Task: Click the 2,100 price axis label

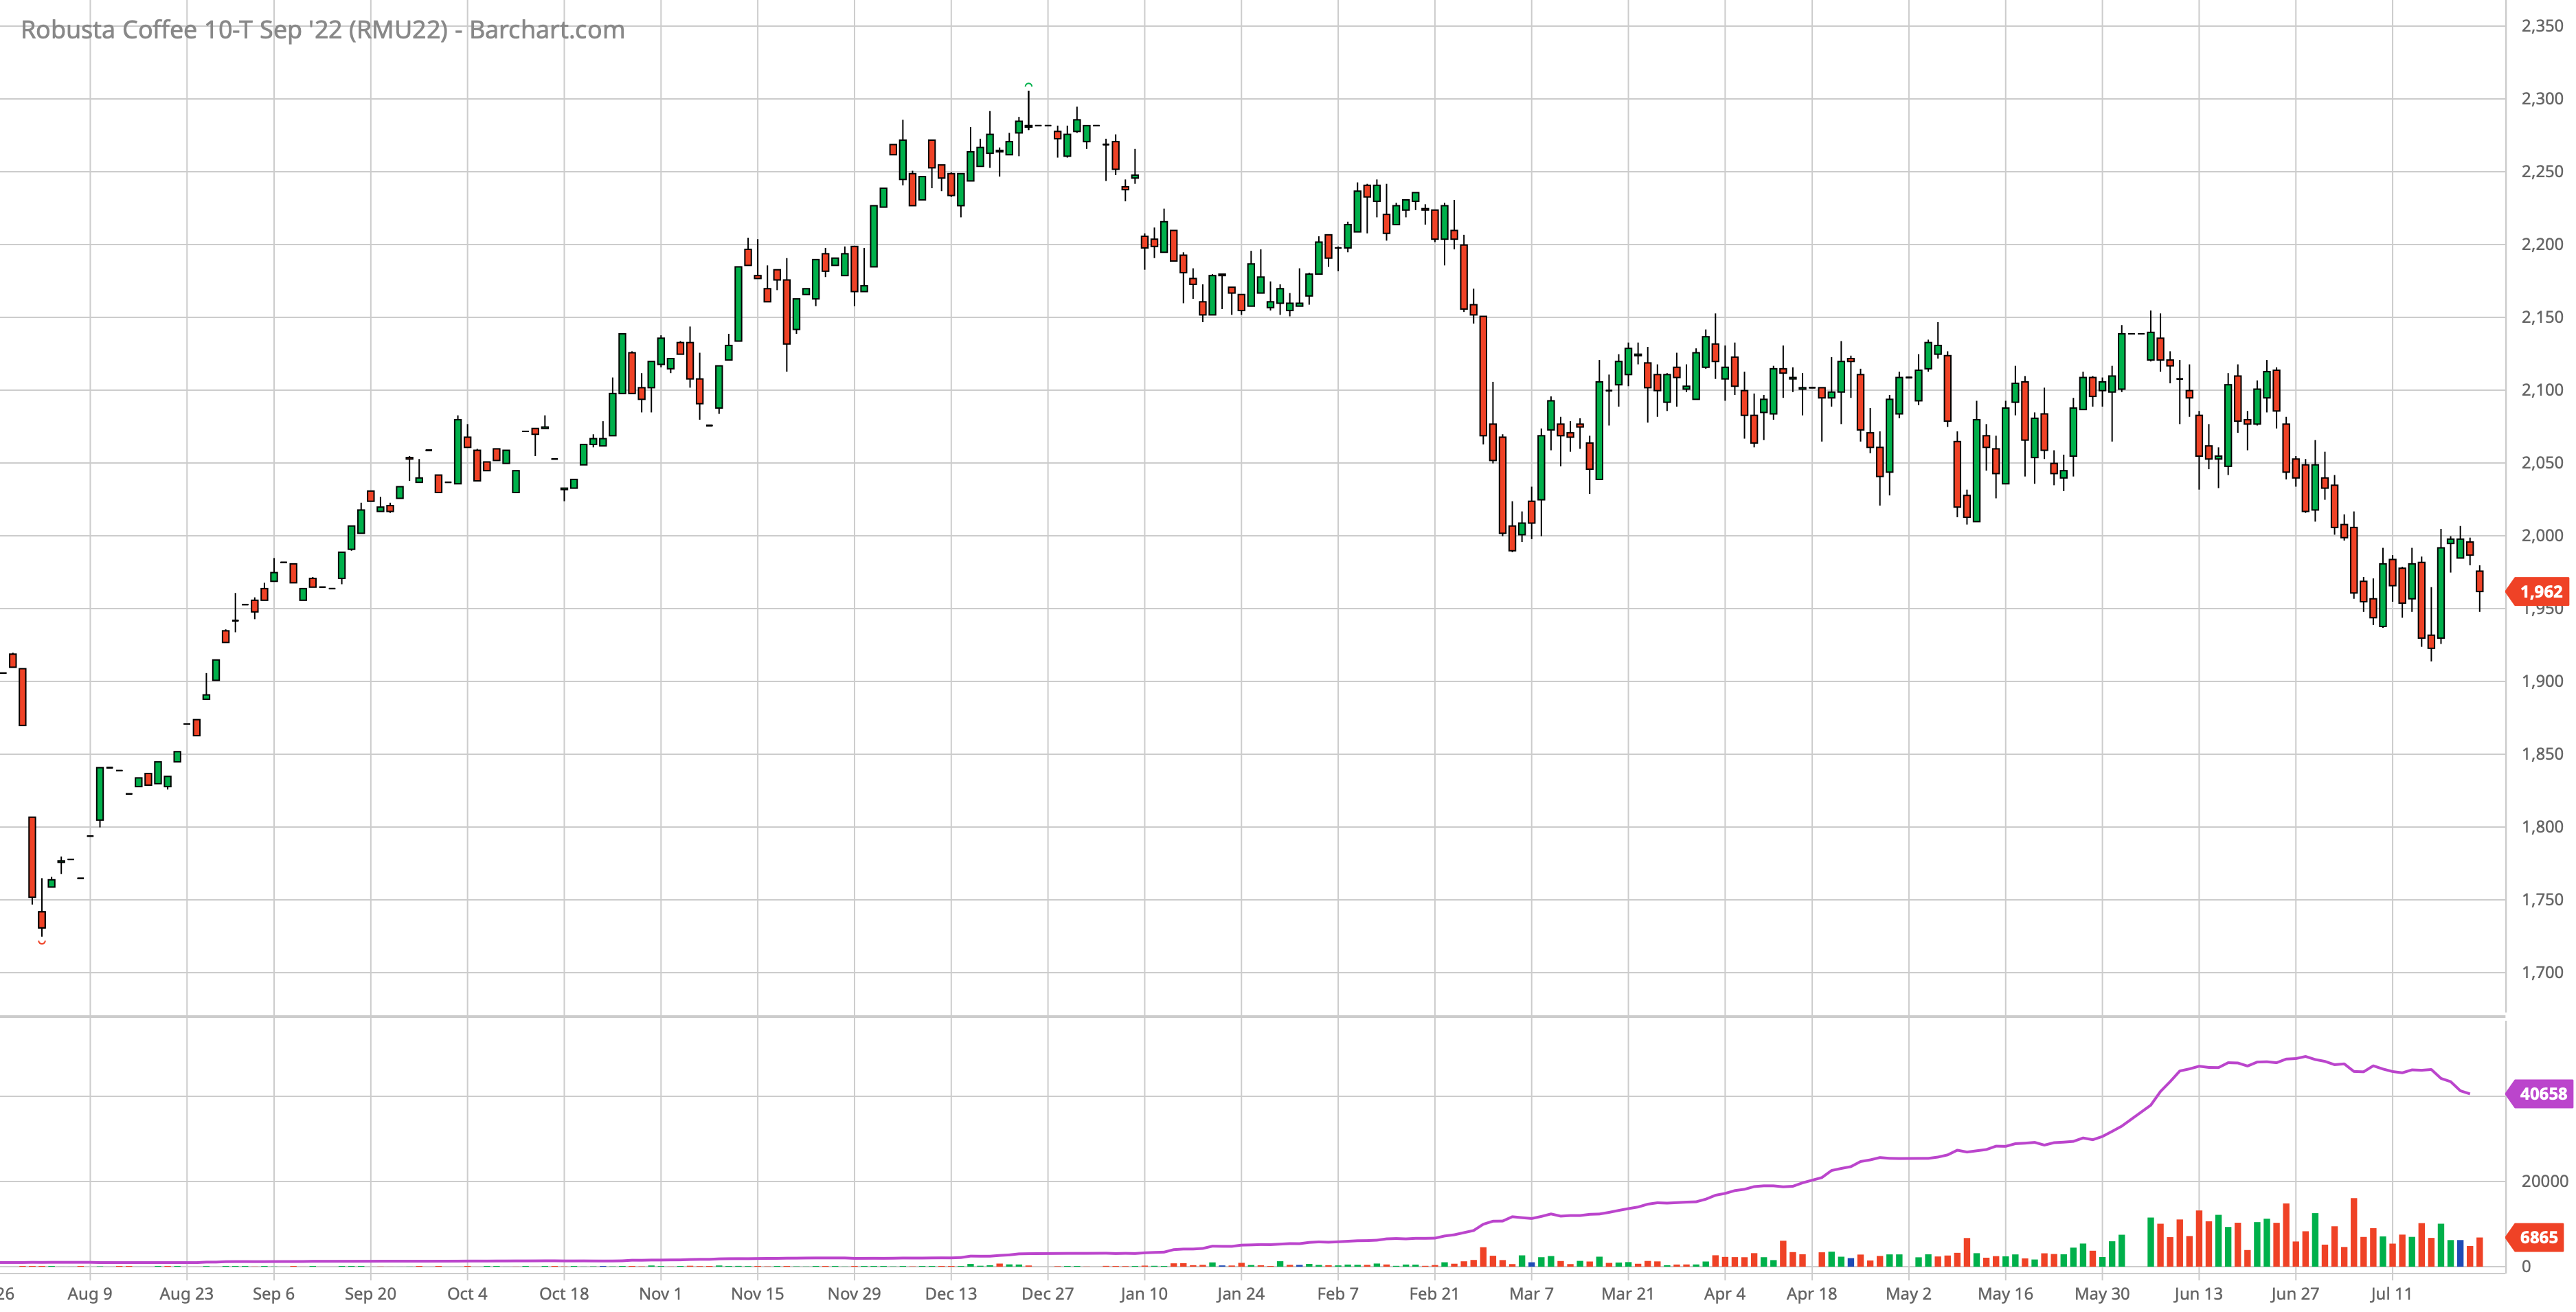Action: pos(2542,390)
